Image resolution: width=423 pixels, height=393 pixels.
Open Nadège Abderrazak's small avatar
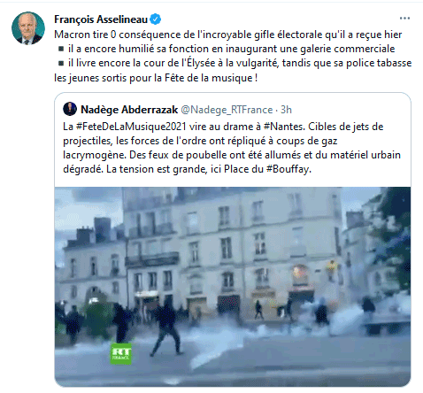pyautogui.click(x=70, y=109)
